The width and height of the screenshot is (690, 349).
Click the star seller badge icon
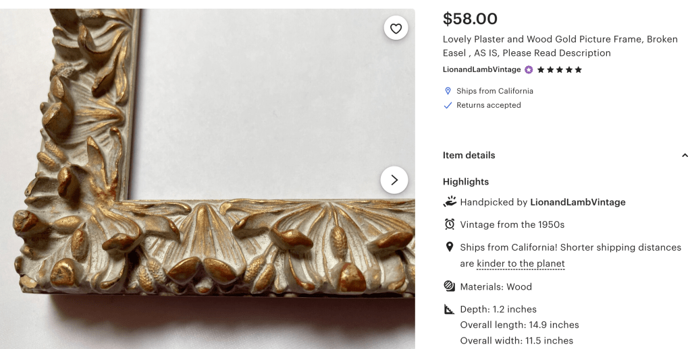[529, 69]
